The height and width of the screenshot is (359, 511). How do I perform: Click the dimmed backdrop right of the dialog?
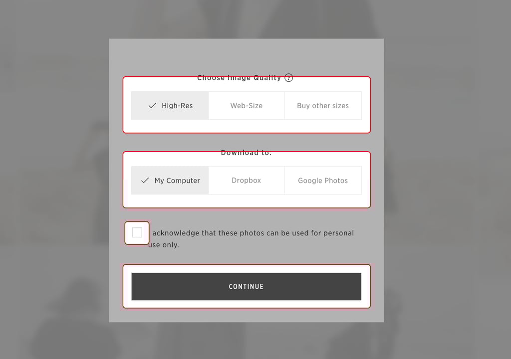tap(447, 179)
